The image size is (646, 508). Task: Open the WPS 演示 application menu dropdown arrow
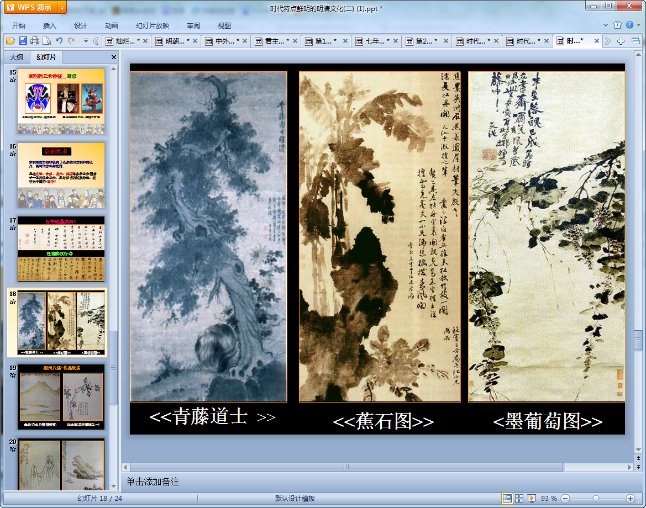[61, 7]
